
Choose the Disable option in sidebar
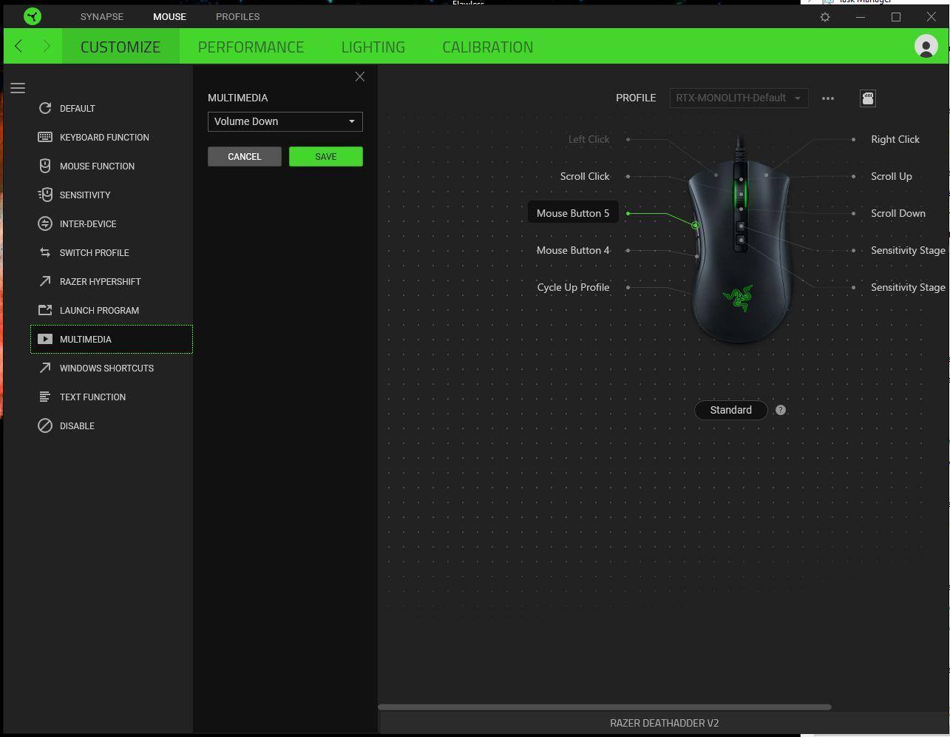(77, 426)
